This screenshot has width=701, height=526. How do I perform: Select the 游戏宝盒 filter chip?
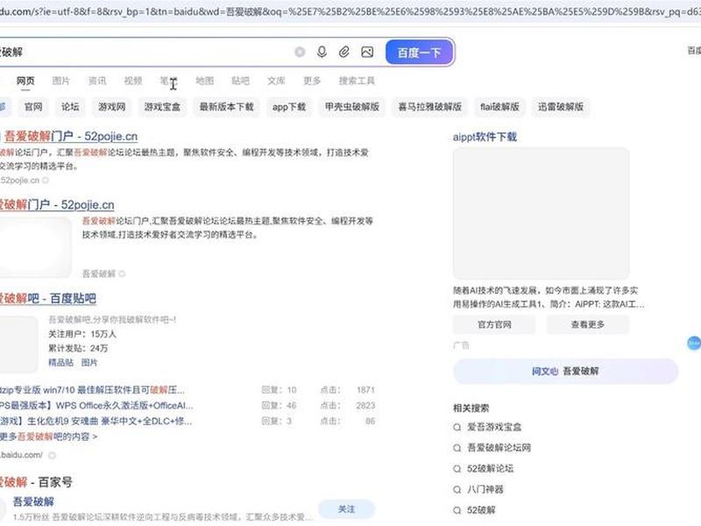(162, 107)
